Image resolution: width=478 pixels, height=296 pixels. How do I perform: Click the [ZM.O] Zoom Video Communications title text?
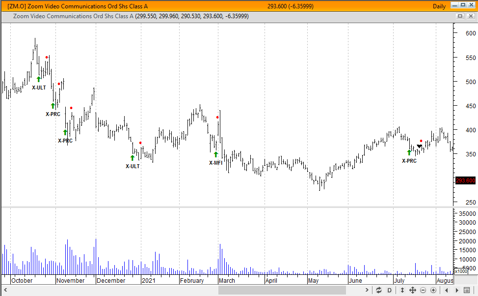[78, 6]
